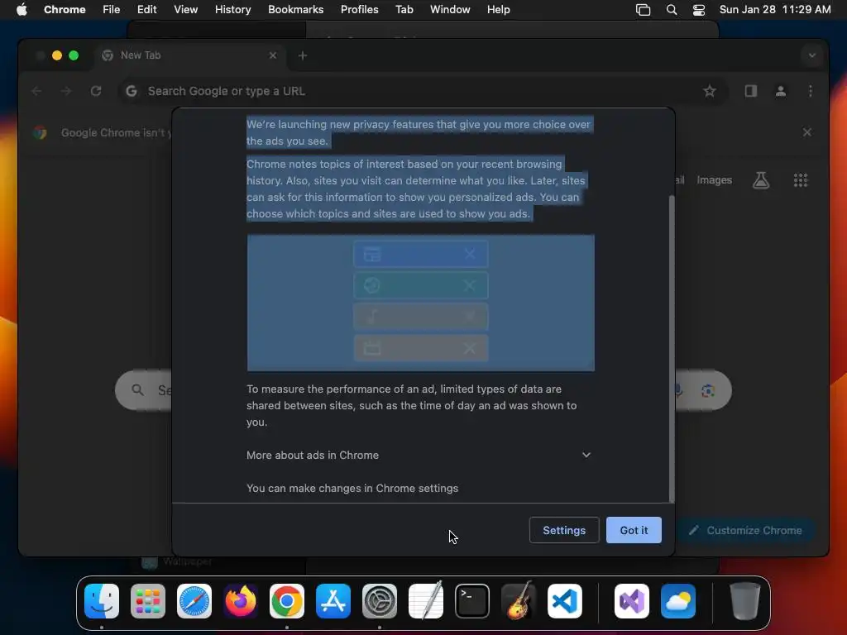The height and width of the screenshot is (635, 847).
Task: Click the forward navigation arrow
Action: coord(66,91)
